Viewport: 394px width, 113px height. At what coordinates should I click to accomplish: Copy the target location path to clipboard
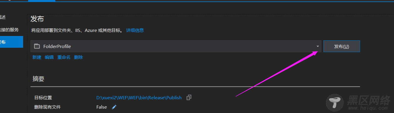click(189, 97)
